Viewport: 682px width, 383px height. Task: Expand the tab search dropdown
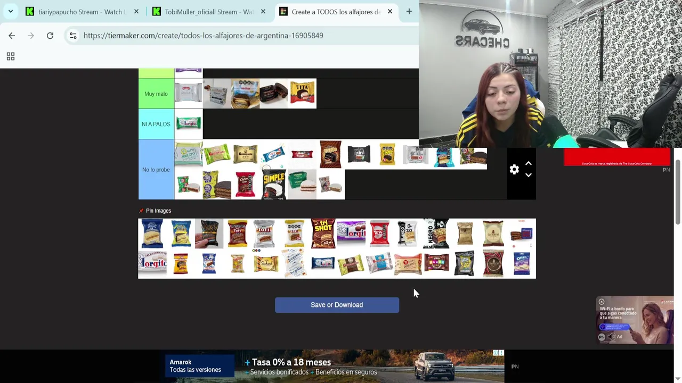click(11, 11)
